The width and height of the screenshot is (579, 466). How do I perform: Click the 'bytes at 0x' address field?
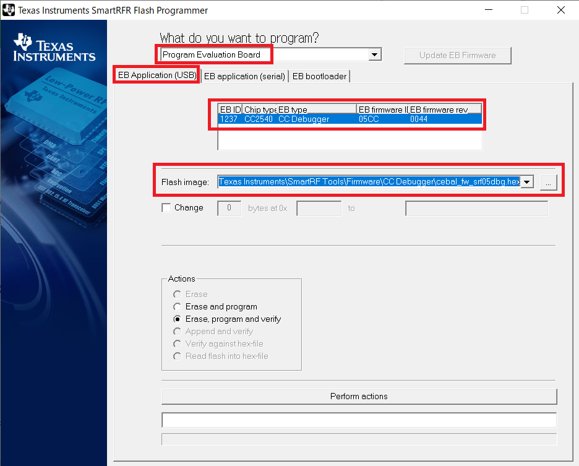(319, 209)
